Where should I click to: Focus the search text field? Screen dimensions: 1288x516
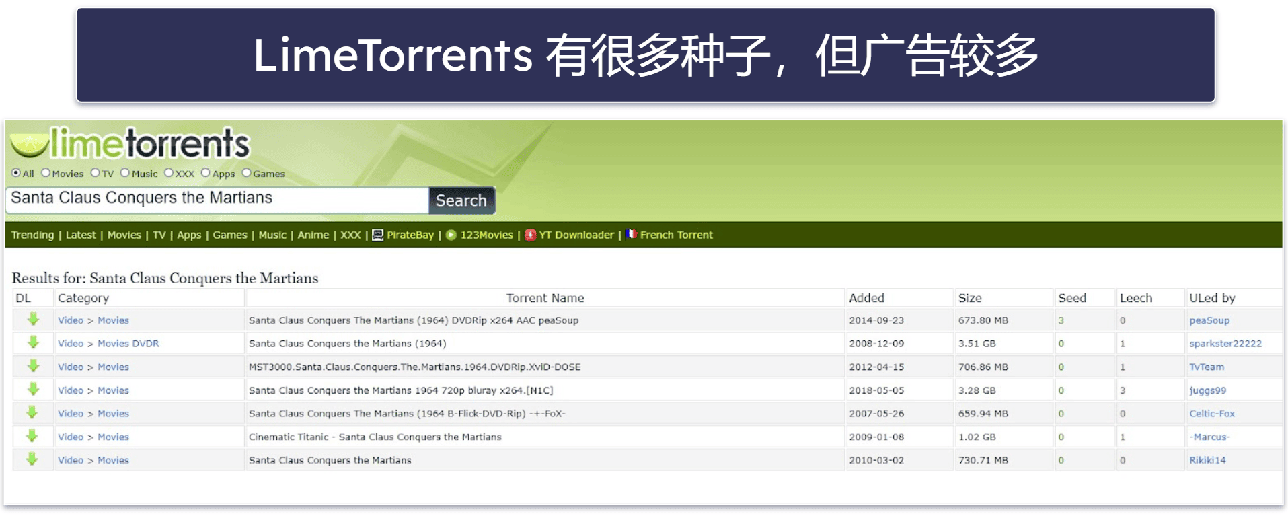click(x=217, y=200)
